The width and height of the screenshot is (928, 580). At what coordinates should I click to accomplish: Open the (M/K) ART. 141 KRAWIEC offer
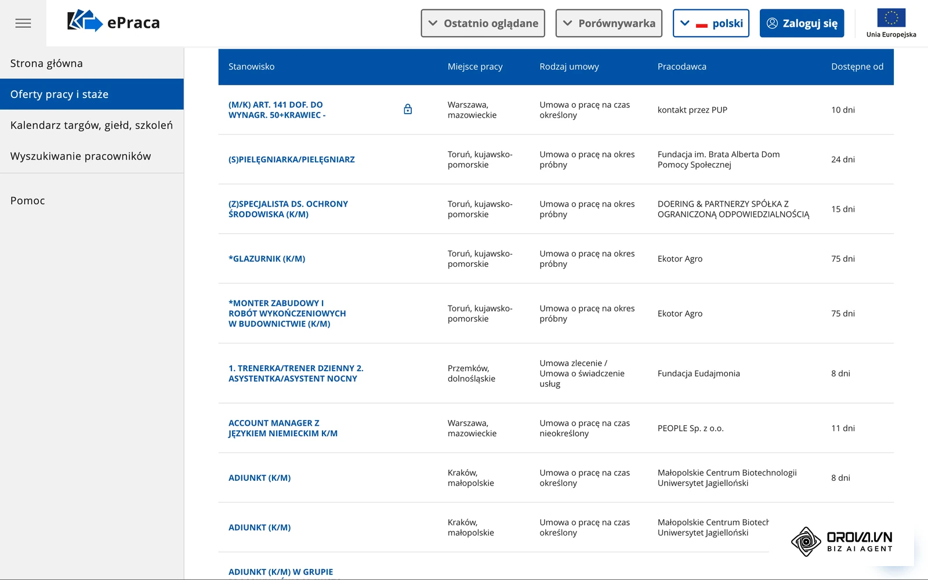tap(277, 110)
